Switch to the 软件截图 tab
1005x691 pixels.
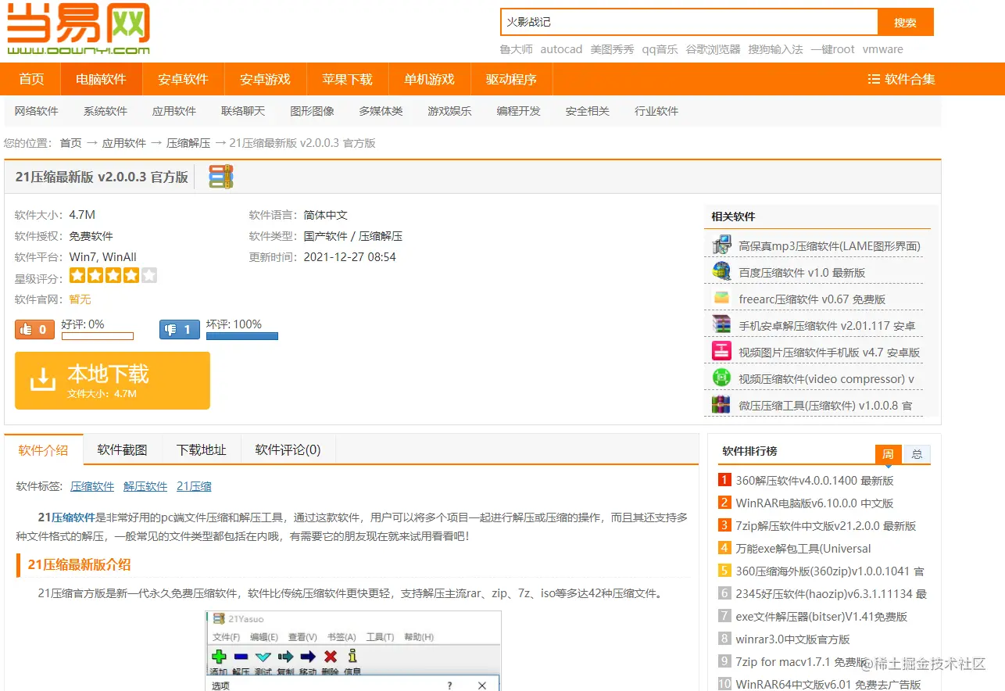point(122,450)
